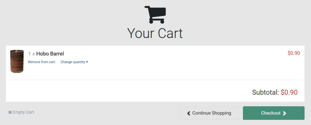
Task: Click the Hobo Barrel item price $0.90
Action: point(294,53)
